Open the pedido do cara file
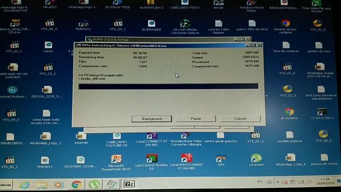 (319, 47)
